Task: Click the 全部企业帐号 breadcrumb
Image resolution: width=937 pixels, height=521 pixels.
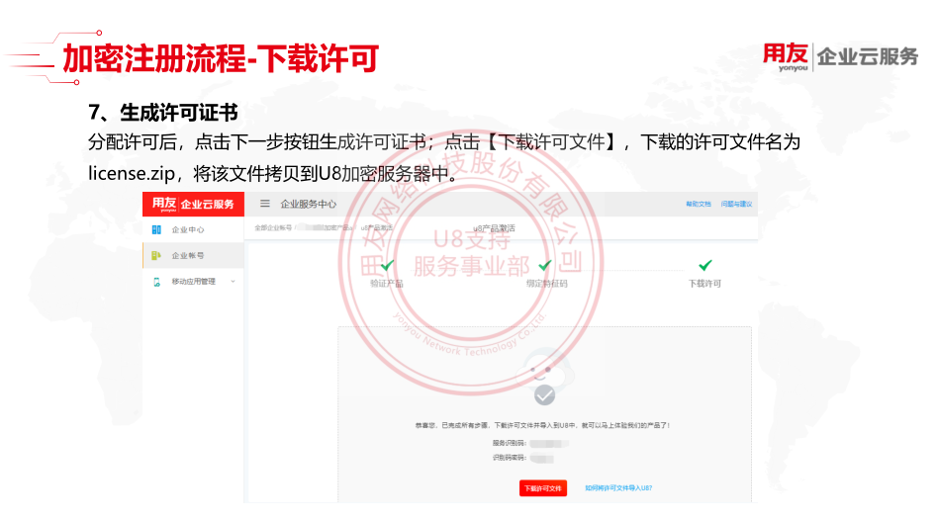Action: coord(273,228)
